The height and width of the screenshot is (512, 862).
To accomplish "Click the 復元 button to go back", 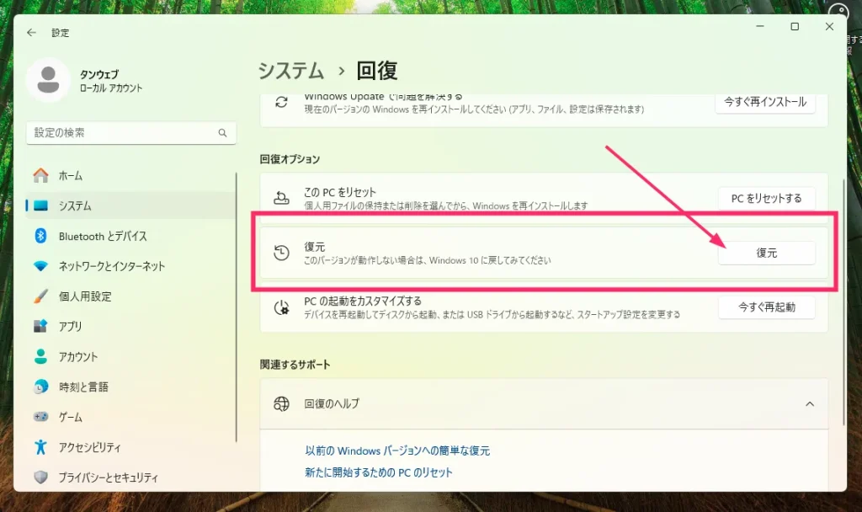I will pos(766,253).
